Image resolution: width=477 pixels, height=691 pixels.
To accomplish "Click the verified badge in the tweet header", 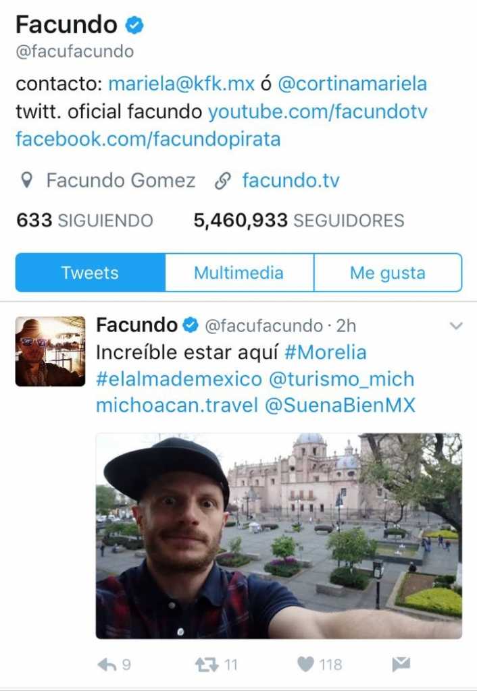I will pyautogui.click(x=191, y=325).
